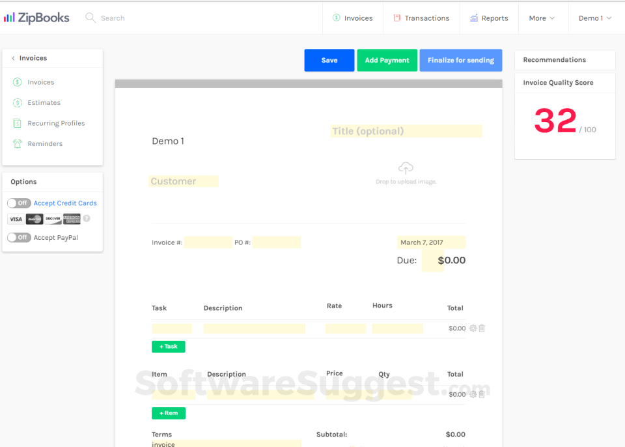This screenshot has width=625, height=447.
Task: Click the American Express card icon
Action: tap(72, 219)
